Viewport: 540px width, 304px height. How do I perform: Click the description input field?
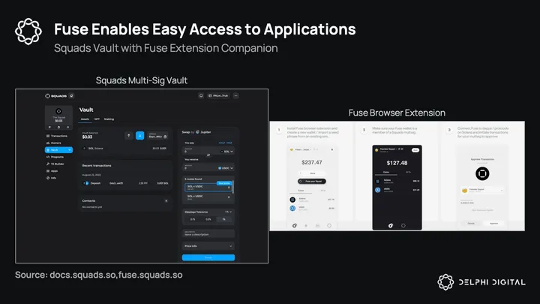[x=208, y=233]
